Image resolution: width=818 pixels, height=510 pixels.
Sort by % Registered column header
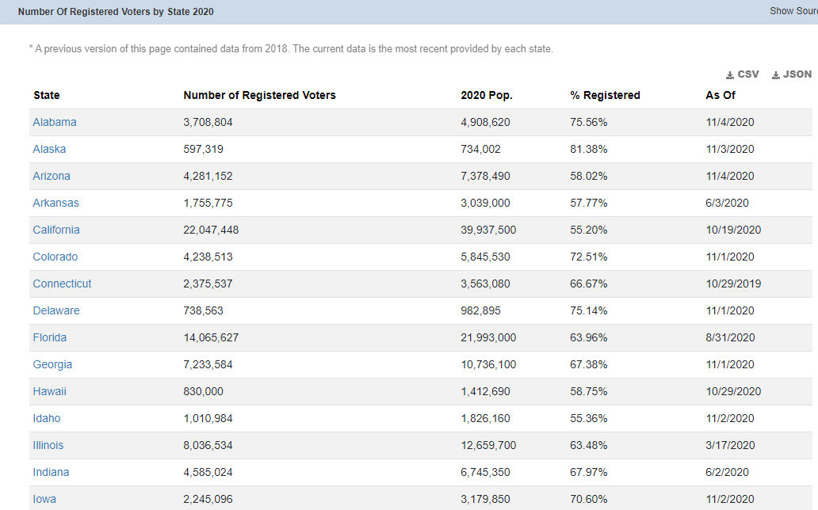(x=605, y=96)
